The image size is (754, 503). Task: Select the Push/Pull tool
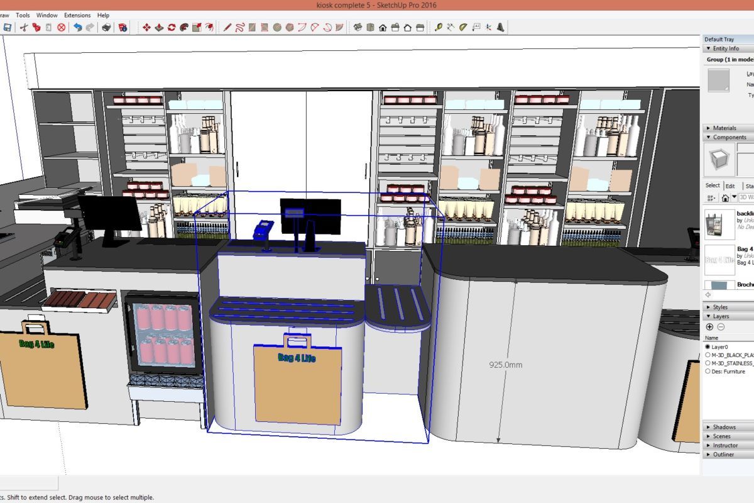(159, 28)
